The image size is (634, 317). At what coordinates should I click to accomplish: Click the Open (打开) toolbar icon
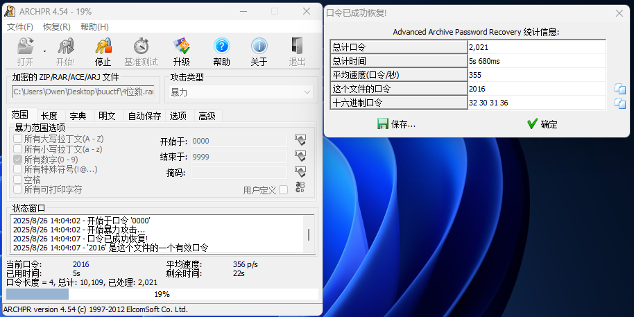point(25,46)
